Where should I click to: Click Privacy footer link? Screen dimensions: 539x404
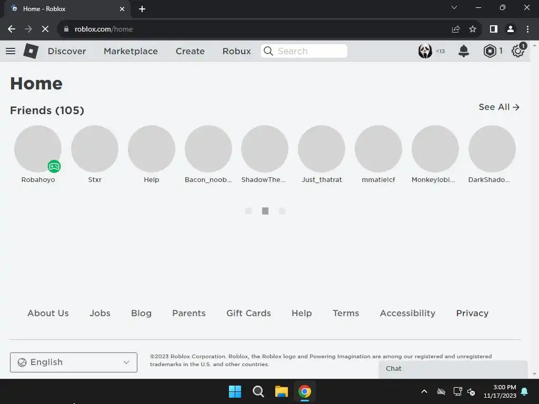point(472,314)
